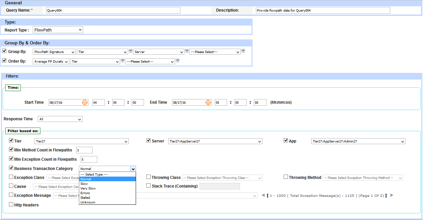Open the Start Time calendar picker
The height and width of the screenshot is (220, 423).
[85, 102]
